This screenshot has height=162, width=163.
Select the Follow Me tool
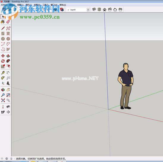tap(8, 61)
